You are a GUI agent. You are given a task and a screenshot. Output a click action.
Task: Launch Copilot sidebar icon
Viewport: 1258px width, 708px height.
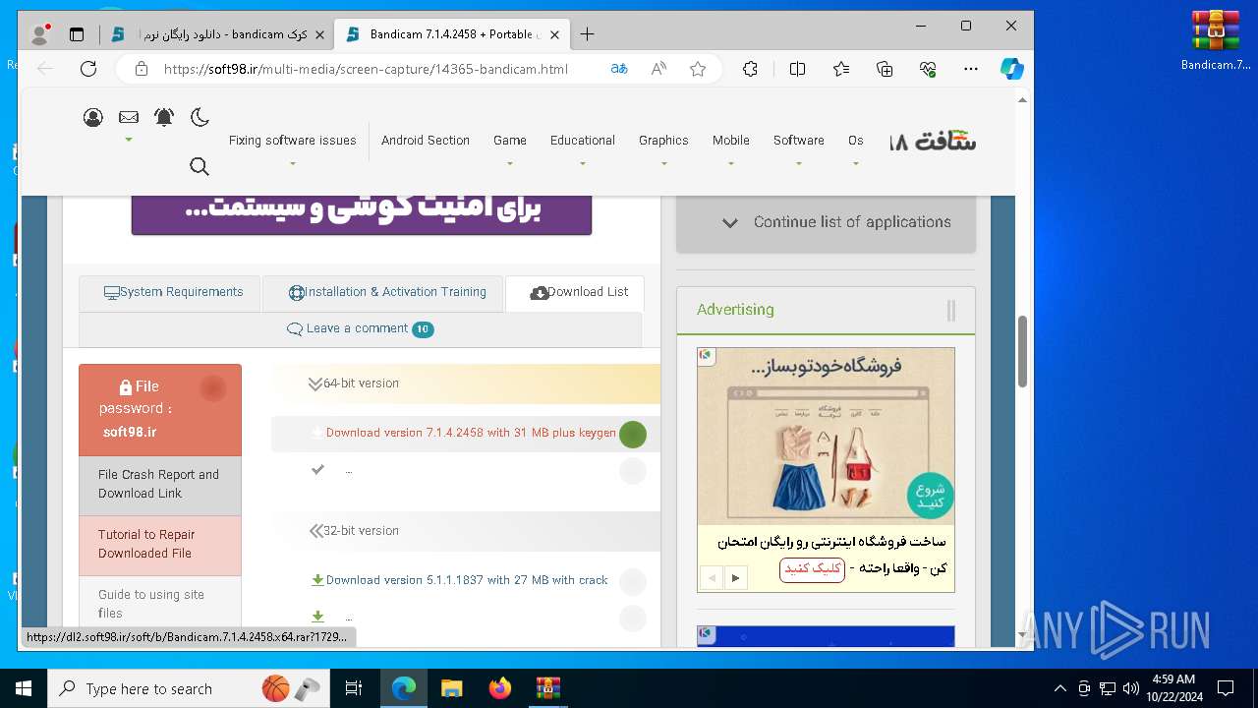coord(1011,69)
